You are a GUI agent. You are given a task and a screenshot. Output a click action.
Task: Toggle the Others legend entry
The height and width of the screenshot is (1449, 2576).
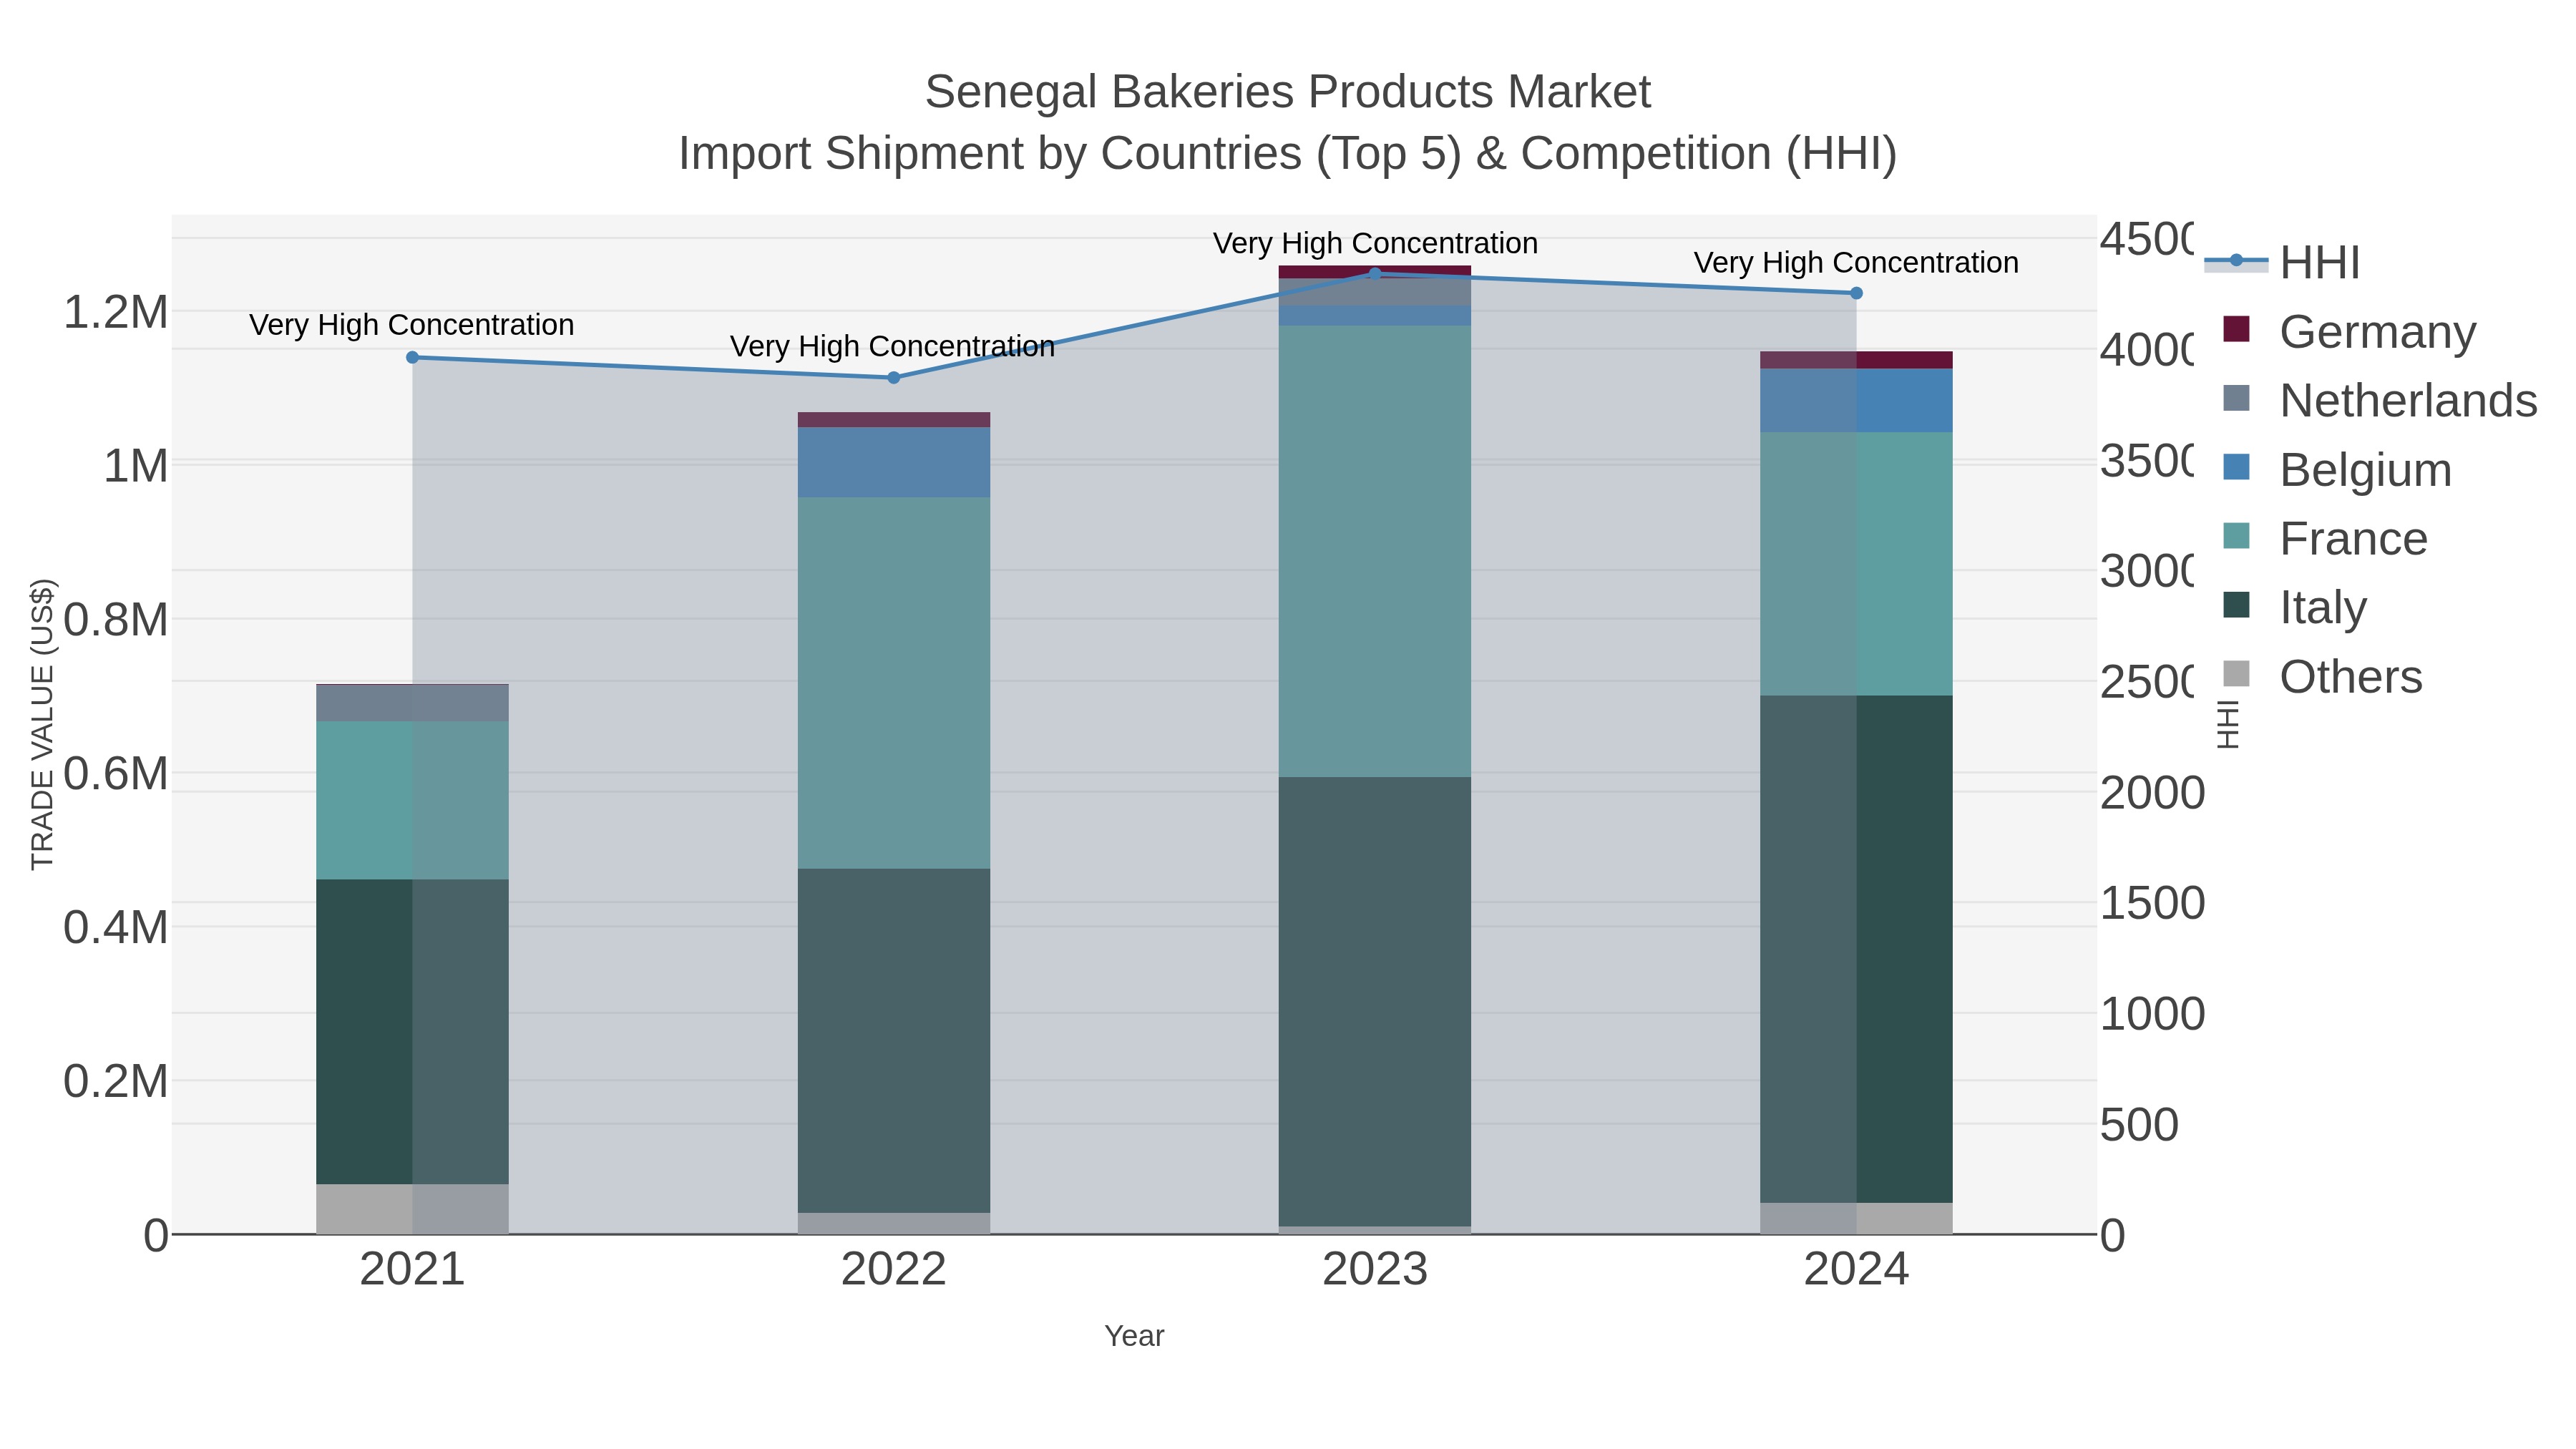point(2322,676)
